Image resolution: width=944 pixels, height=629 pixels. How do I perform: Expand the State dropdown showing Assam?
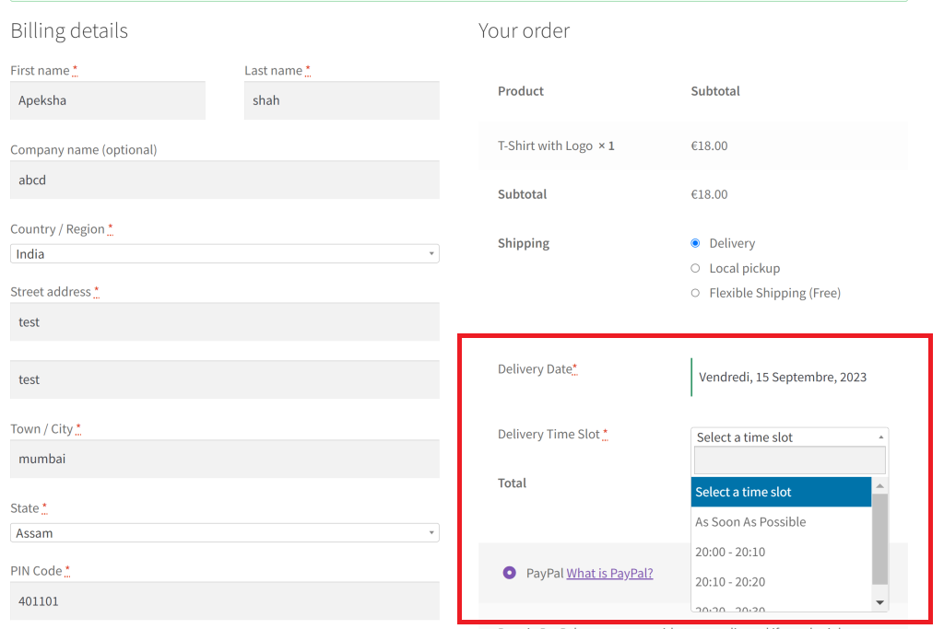[224, 533]
